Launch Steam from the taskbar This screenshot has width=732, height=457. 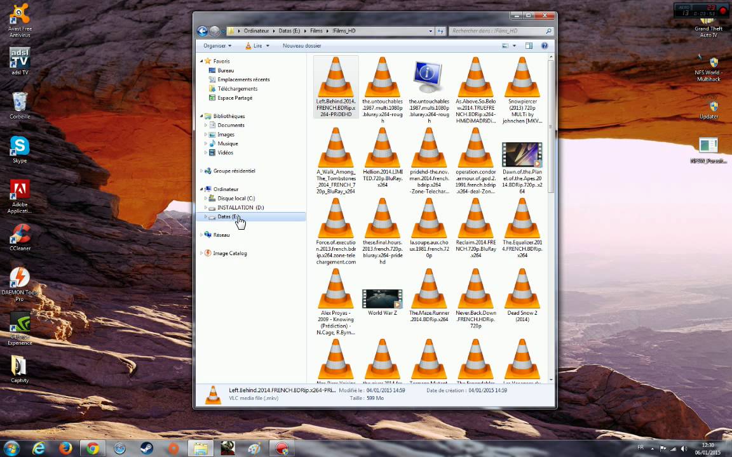(147, 448)
